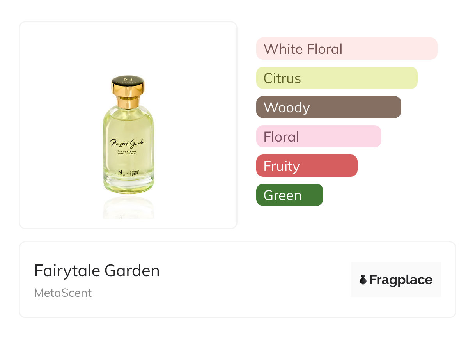
Task: Pick the Fruity accord bar
Action: coord(307,166)
